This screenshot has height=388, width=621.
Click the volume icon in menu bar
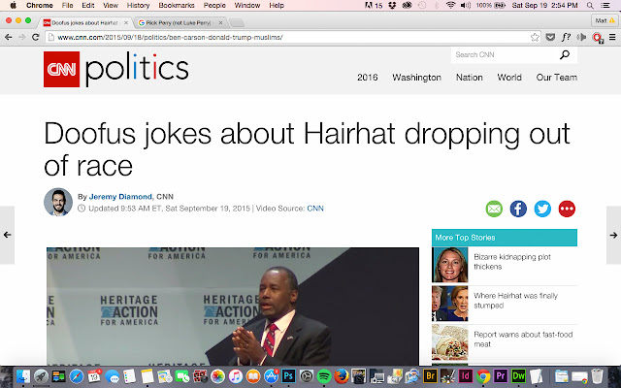point(466,5)
